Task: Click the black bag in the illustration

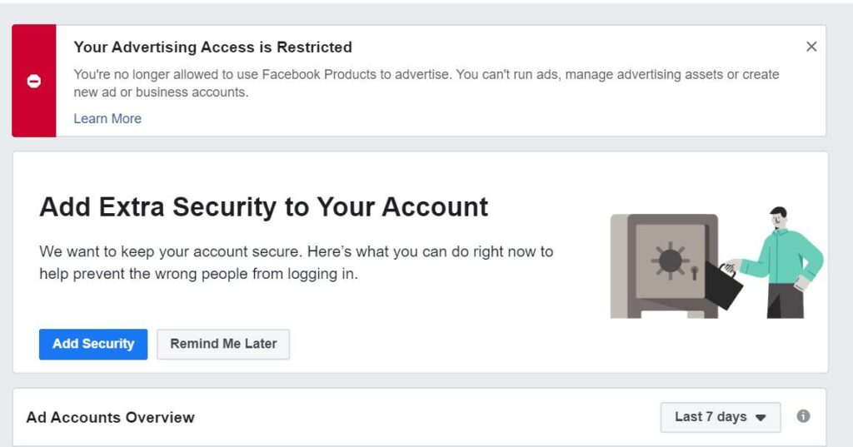Action: (722, 286)
